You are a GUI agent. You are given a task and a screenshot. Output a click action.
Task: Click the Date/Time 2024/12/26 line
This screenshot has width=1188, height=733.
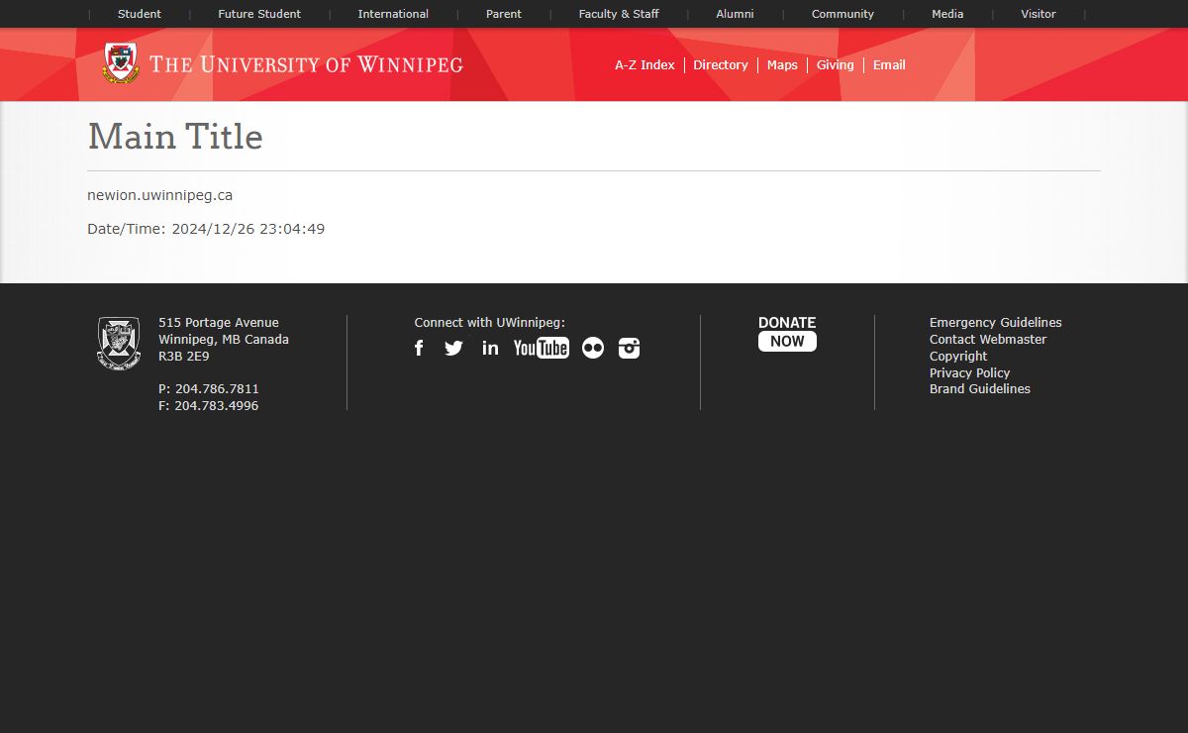206,229
